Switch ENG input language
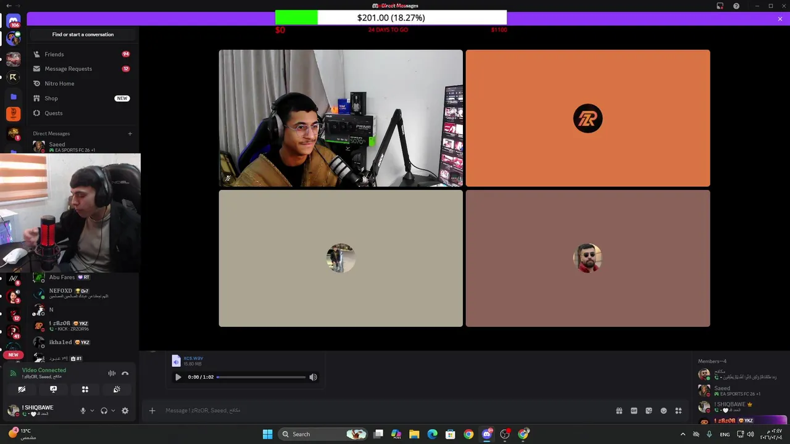Image resolution: width=790 pixels, height=444 pixels. tap(725, 434)
